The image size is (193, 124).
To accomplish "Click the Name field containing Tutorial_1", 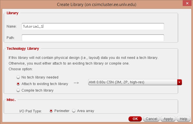I will [x=92, y=26].
